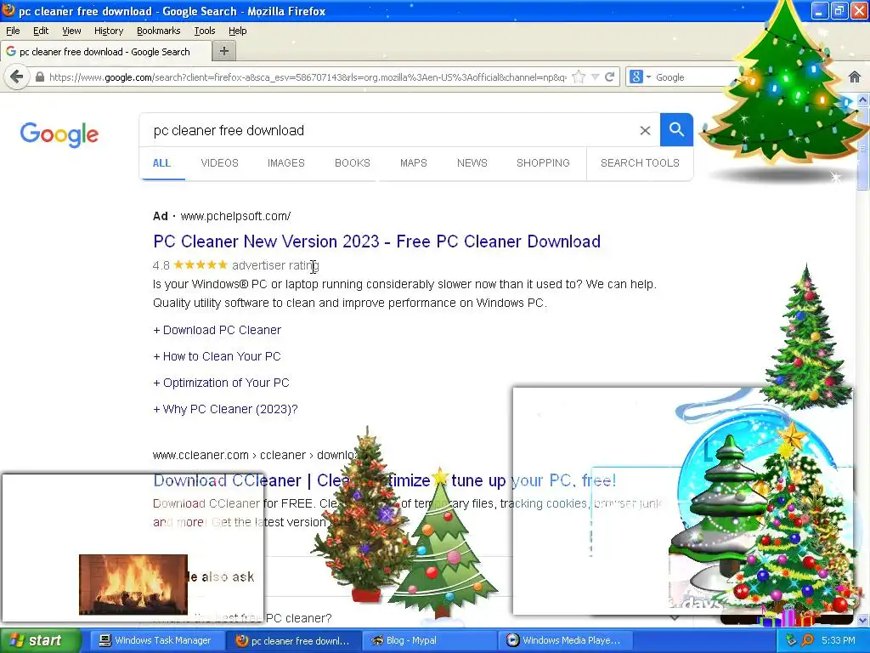Open the Help menu
Image resolution: width=870 pixels, height=653 pixels.
point(238,31)
